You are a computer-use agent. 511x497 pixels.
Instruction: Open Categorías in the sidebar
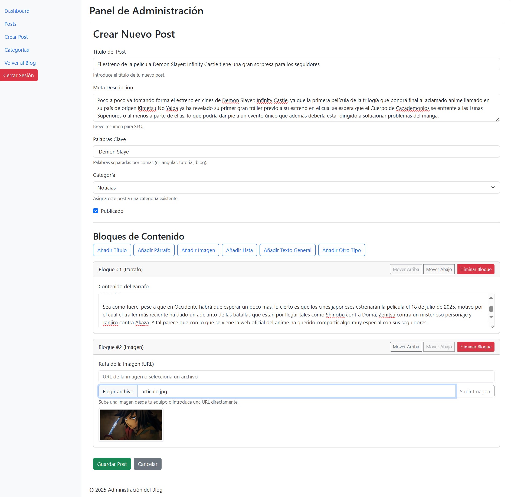(17, 50)
